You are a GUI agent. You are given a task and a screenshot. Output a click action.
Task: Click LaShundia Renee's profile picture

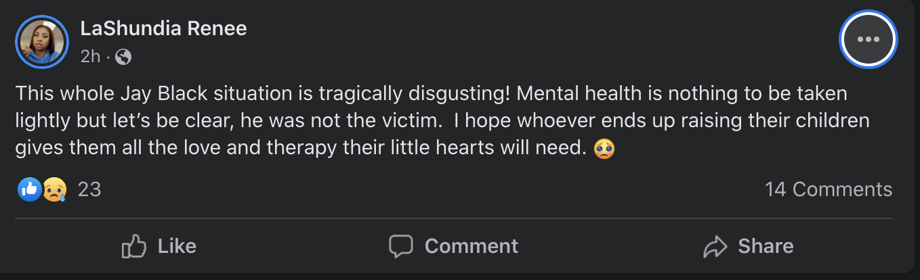click(x=42, y=42)
